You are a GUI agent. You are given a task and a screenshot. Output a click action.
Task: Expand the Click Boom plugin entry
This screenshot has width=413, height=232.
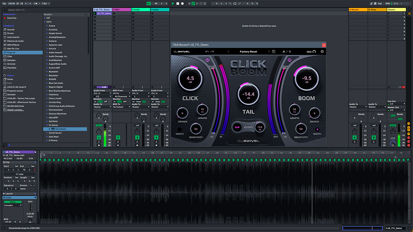(49, 129)
